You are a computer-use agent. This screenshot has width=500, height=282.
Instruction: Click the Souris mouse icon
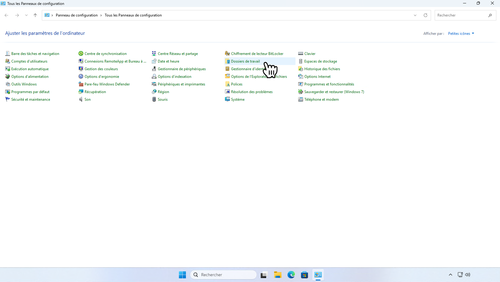154,99
